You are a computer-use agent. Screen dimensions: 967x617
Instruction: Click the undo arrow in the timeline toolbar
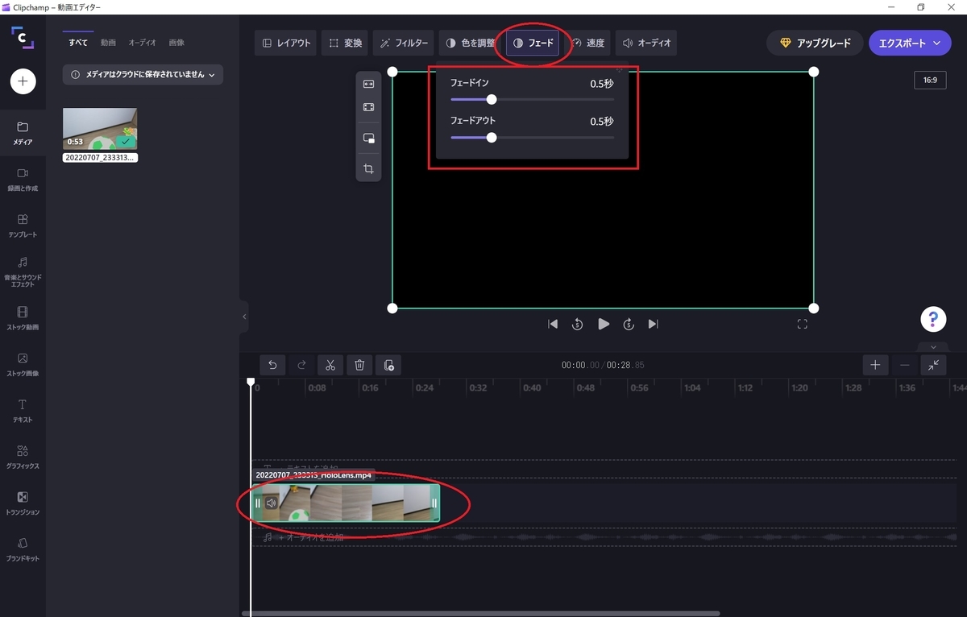(x=272, y=365)
